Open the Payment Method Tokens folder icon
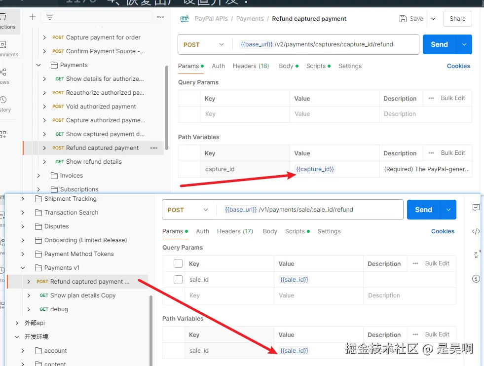 pos(38,254)
